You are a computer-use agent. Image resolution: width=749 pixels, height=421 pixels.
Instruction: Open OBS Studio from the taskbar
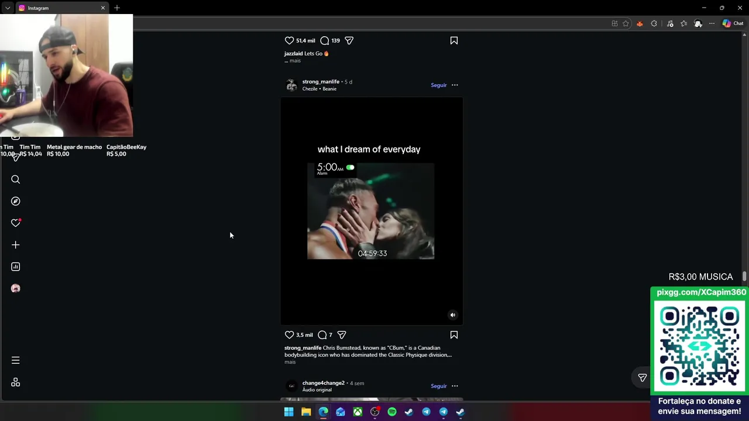click(375, 412)
